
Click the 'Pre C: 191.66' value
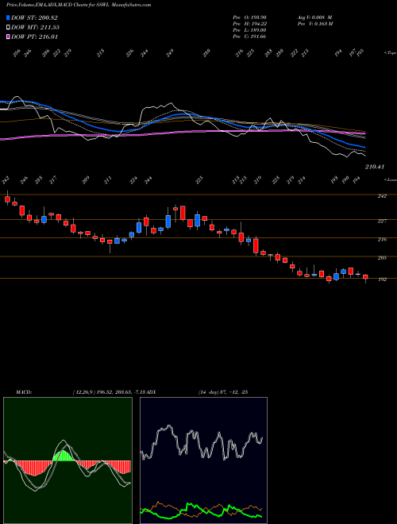point(249,37)
